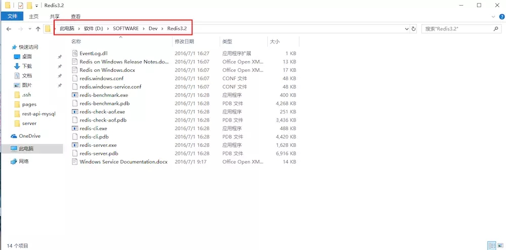
Task: Click new folder quick access toolbar icon
Action: (x=30, y=5)
